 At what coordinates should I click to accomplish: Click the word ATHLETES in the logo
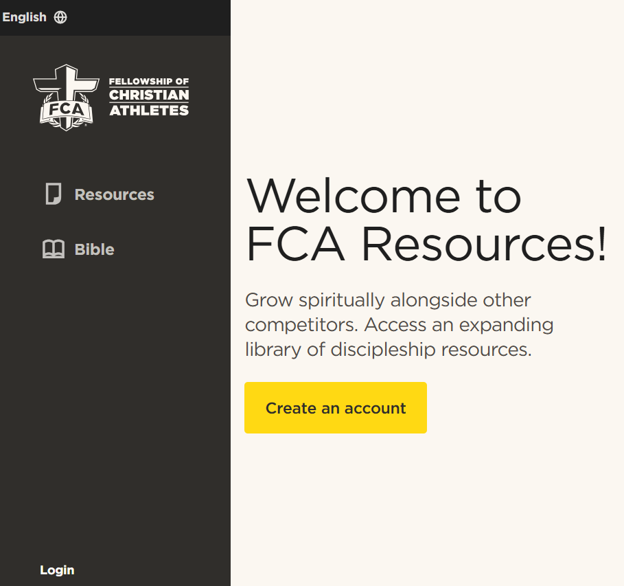tap(149, 111)
